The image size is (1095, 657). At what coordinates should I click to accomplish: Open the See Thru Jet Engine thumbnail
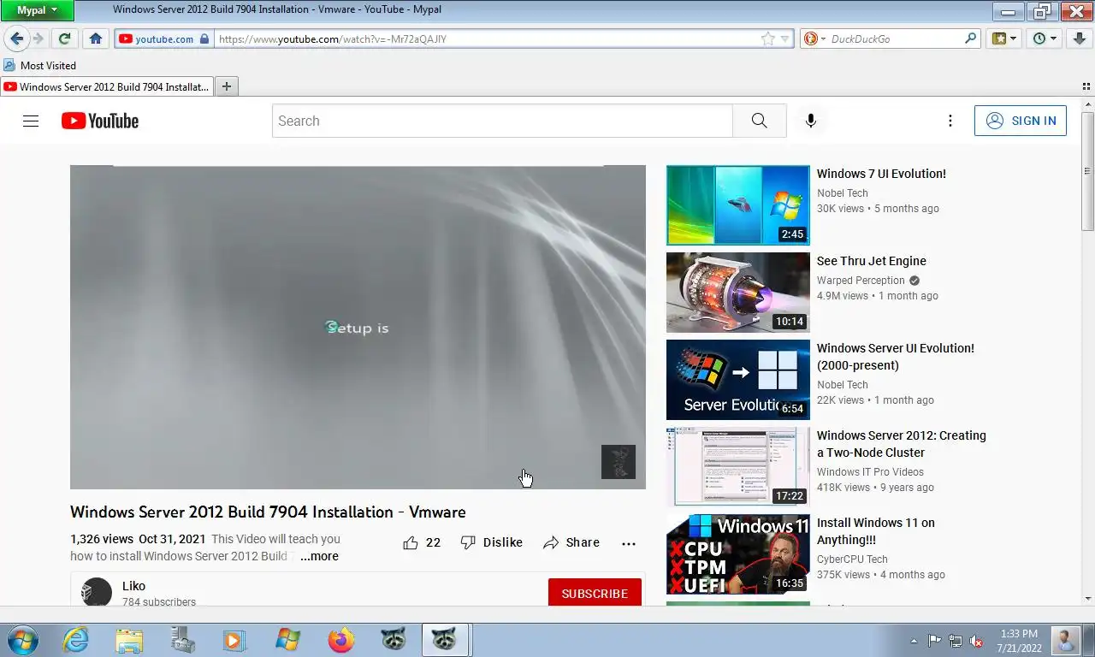(737, 293)
